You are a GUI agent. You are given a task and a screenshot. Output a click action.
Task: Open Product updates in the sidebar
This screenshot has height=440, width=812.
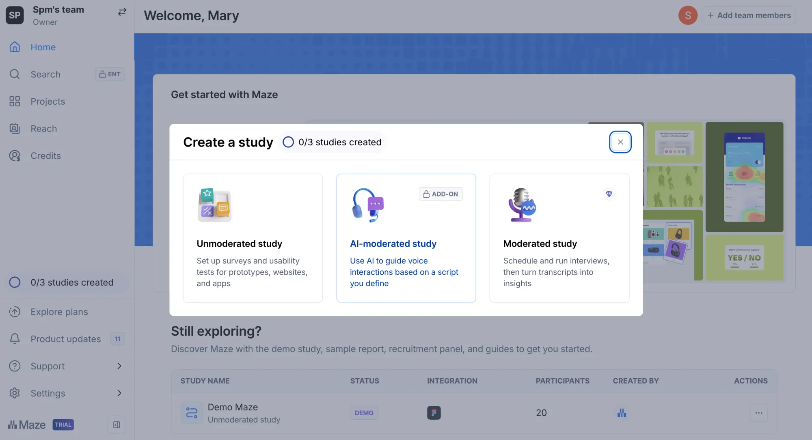67,339
